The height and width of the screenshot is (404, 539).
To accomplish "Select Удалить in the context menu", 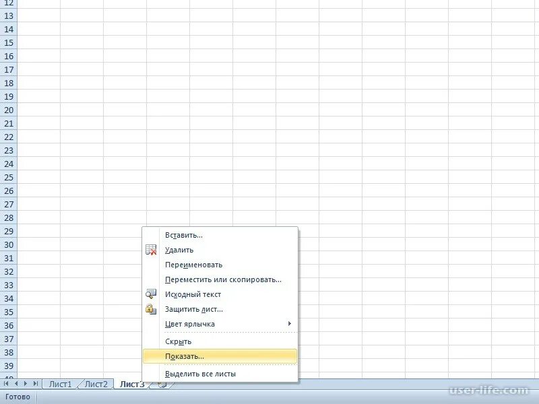I will [x=220, y=250].
